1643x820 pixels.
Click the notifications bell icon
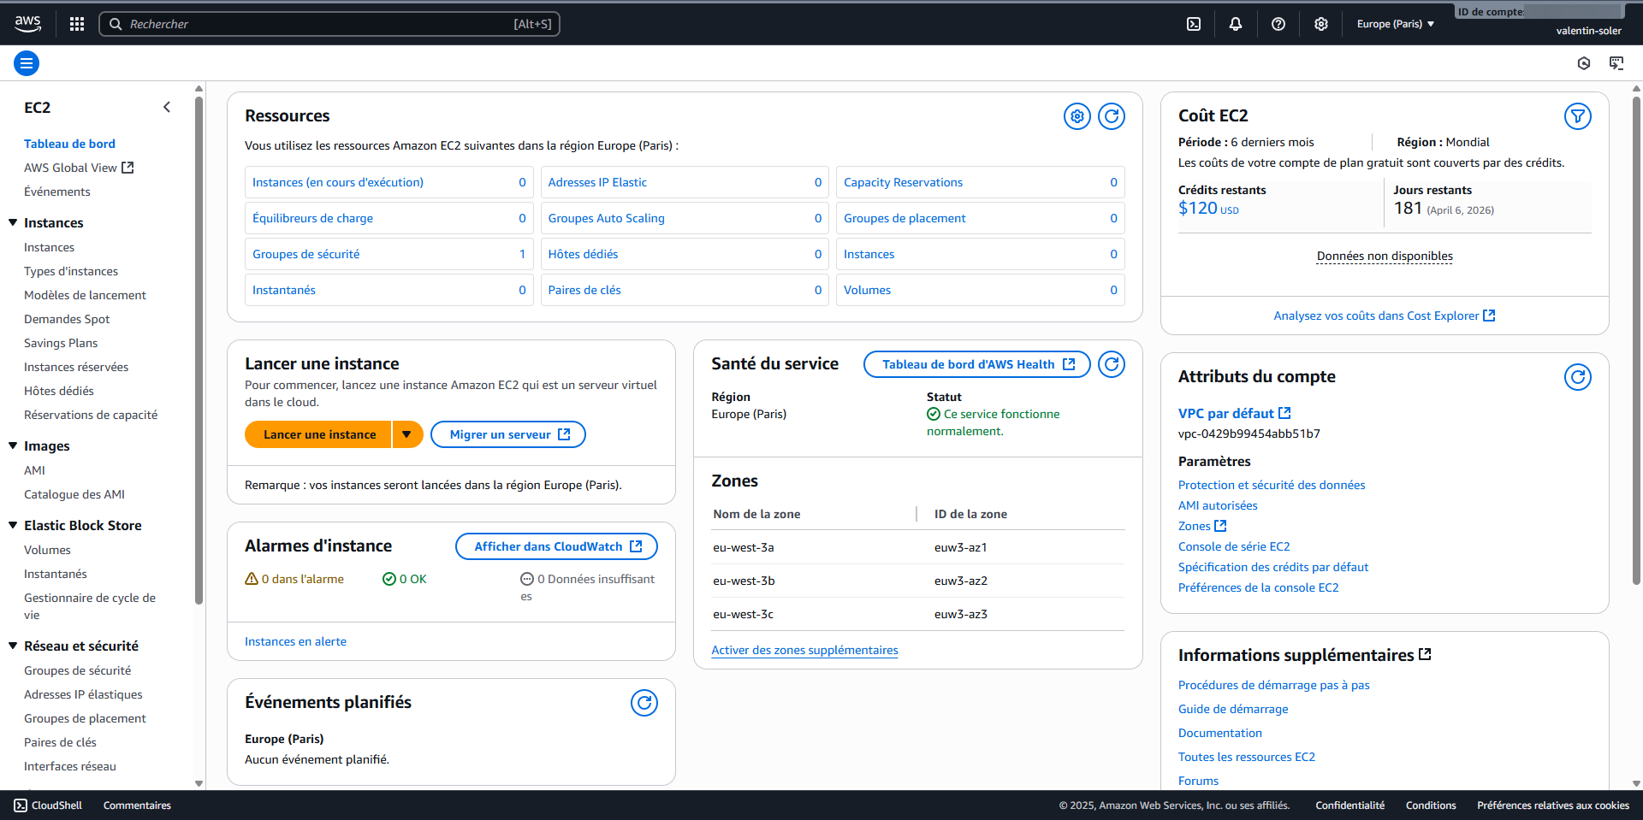coord(1236,23)
